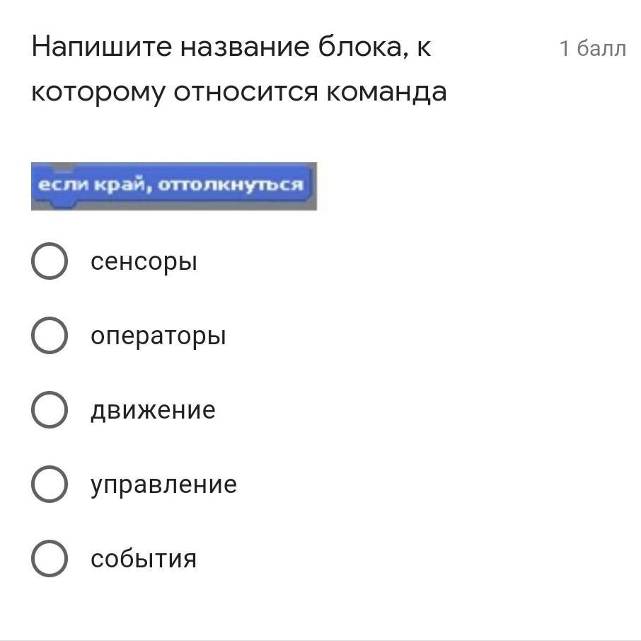Click the сенсоры answer label text
Viewport: 641px width, 641px height.
click(144, 262)
